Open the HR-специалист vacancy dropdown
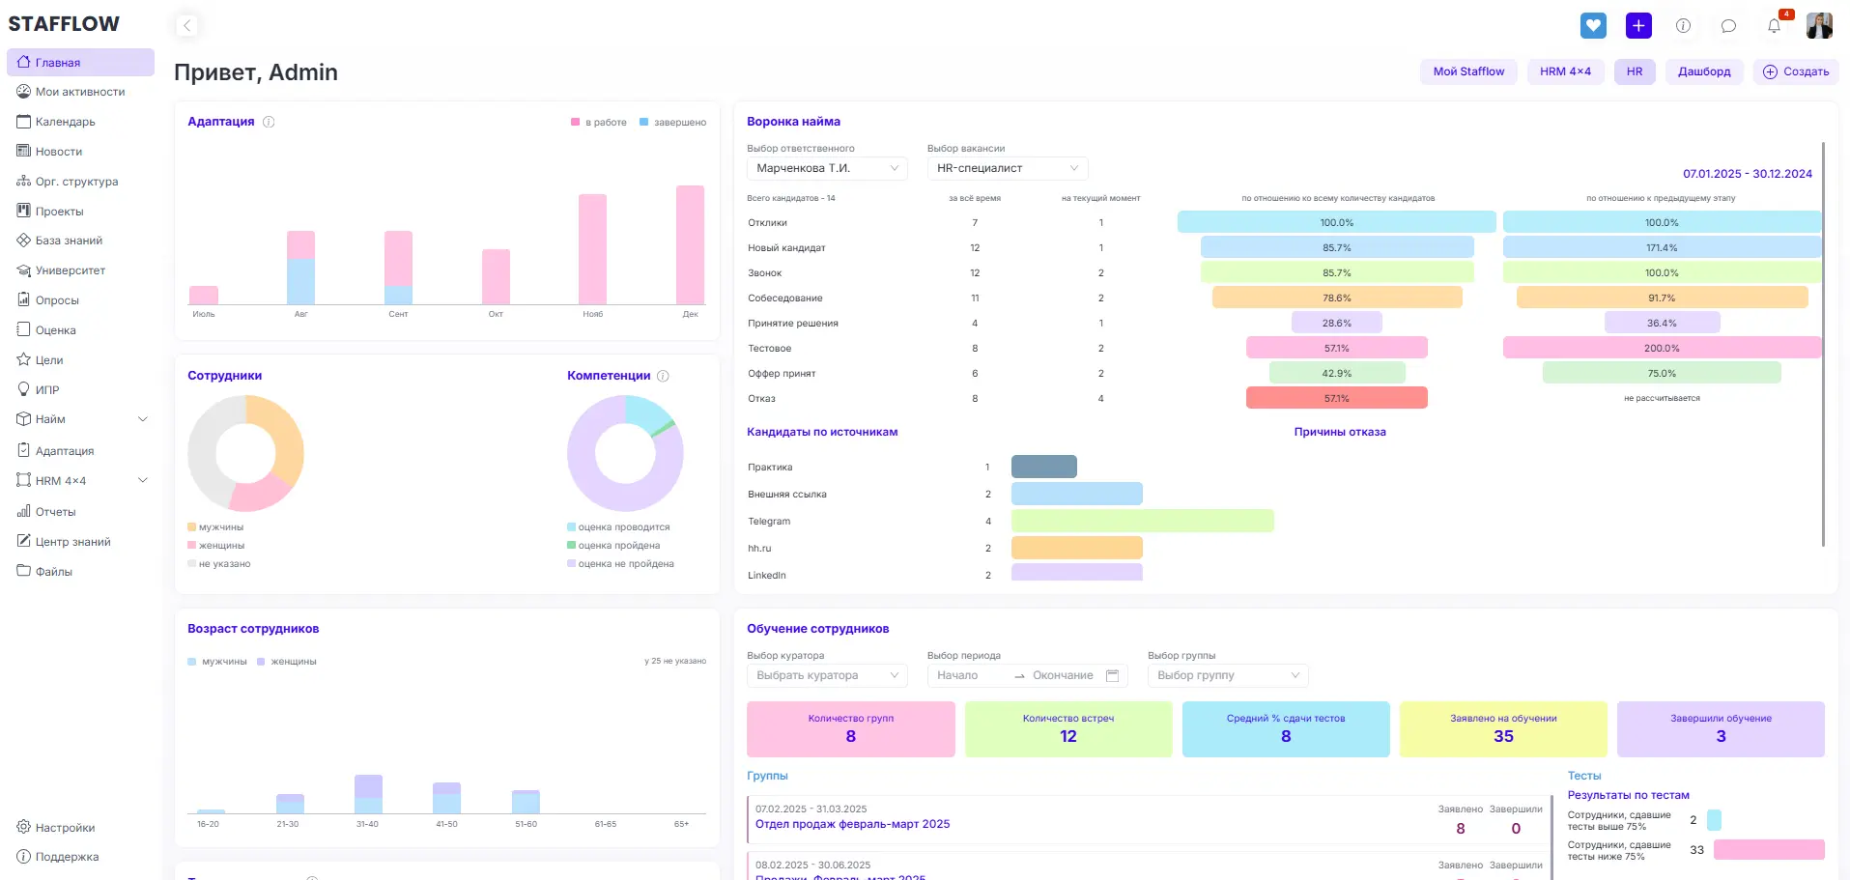The height and width of the screenshot is (880, 1850). pyautogui.click(x=1007, y=168)
